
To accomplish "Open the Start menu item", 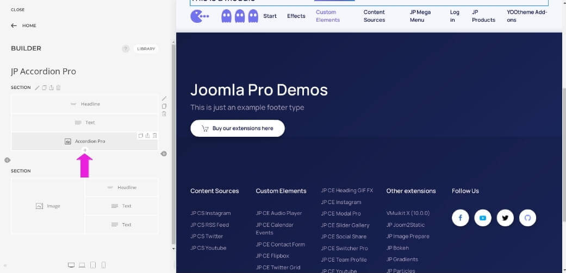I will [270, 16].
